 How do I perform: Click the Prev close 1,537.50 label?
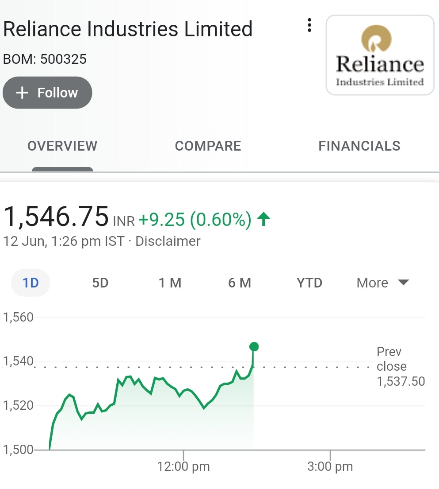click(401, 366)
